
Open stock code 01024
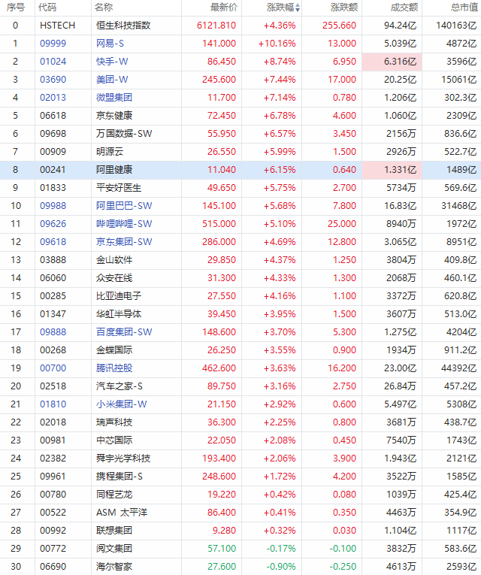click(x=53, y=61)
